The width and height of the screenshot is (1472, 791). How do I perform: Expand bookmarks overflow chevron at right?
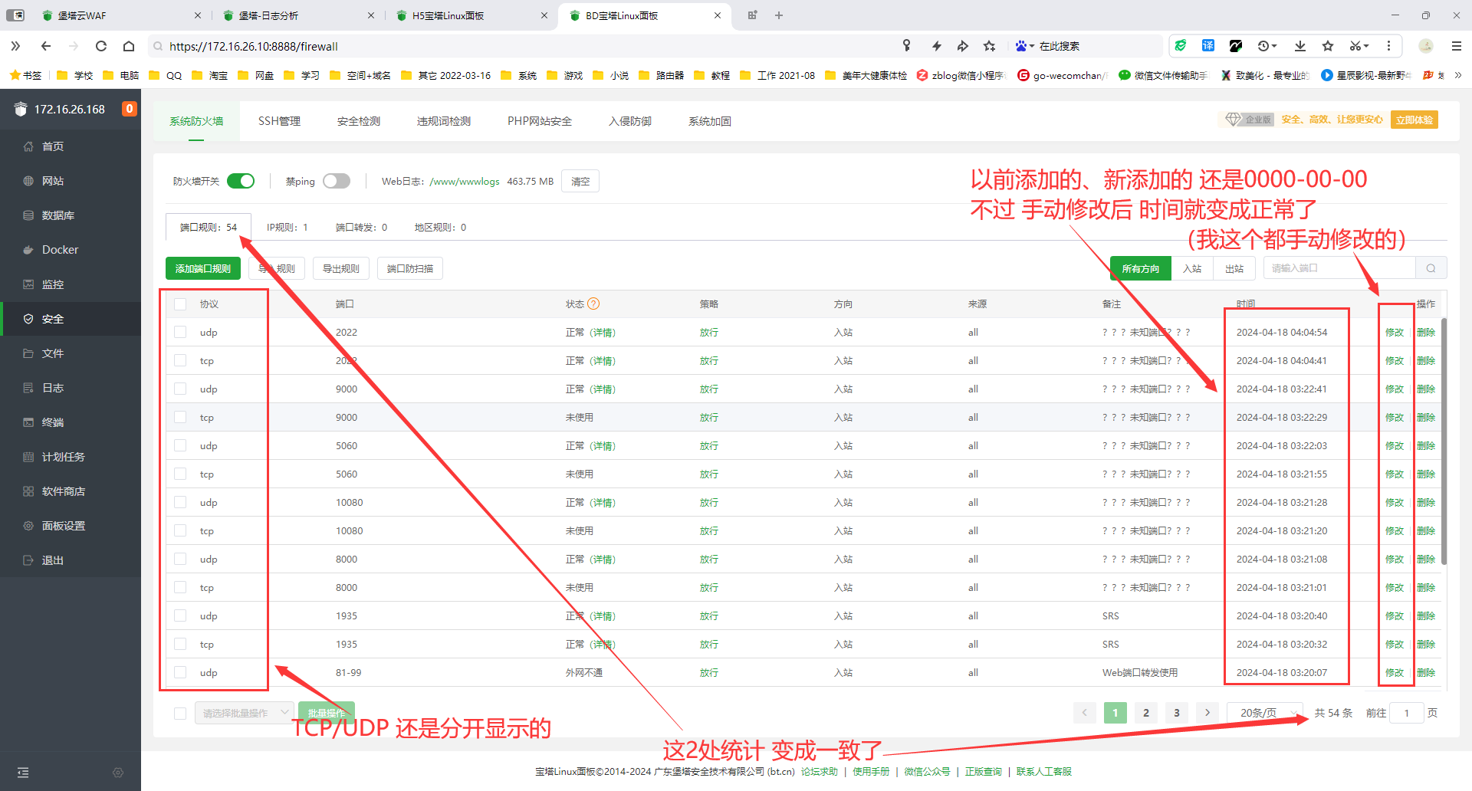1457,75
